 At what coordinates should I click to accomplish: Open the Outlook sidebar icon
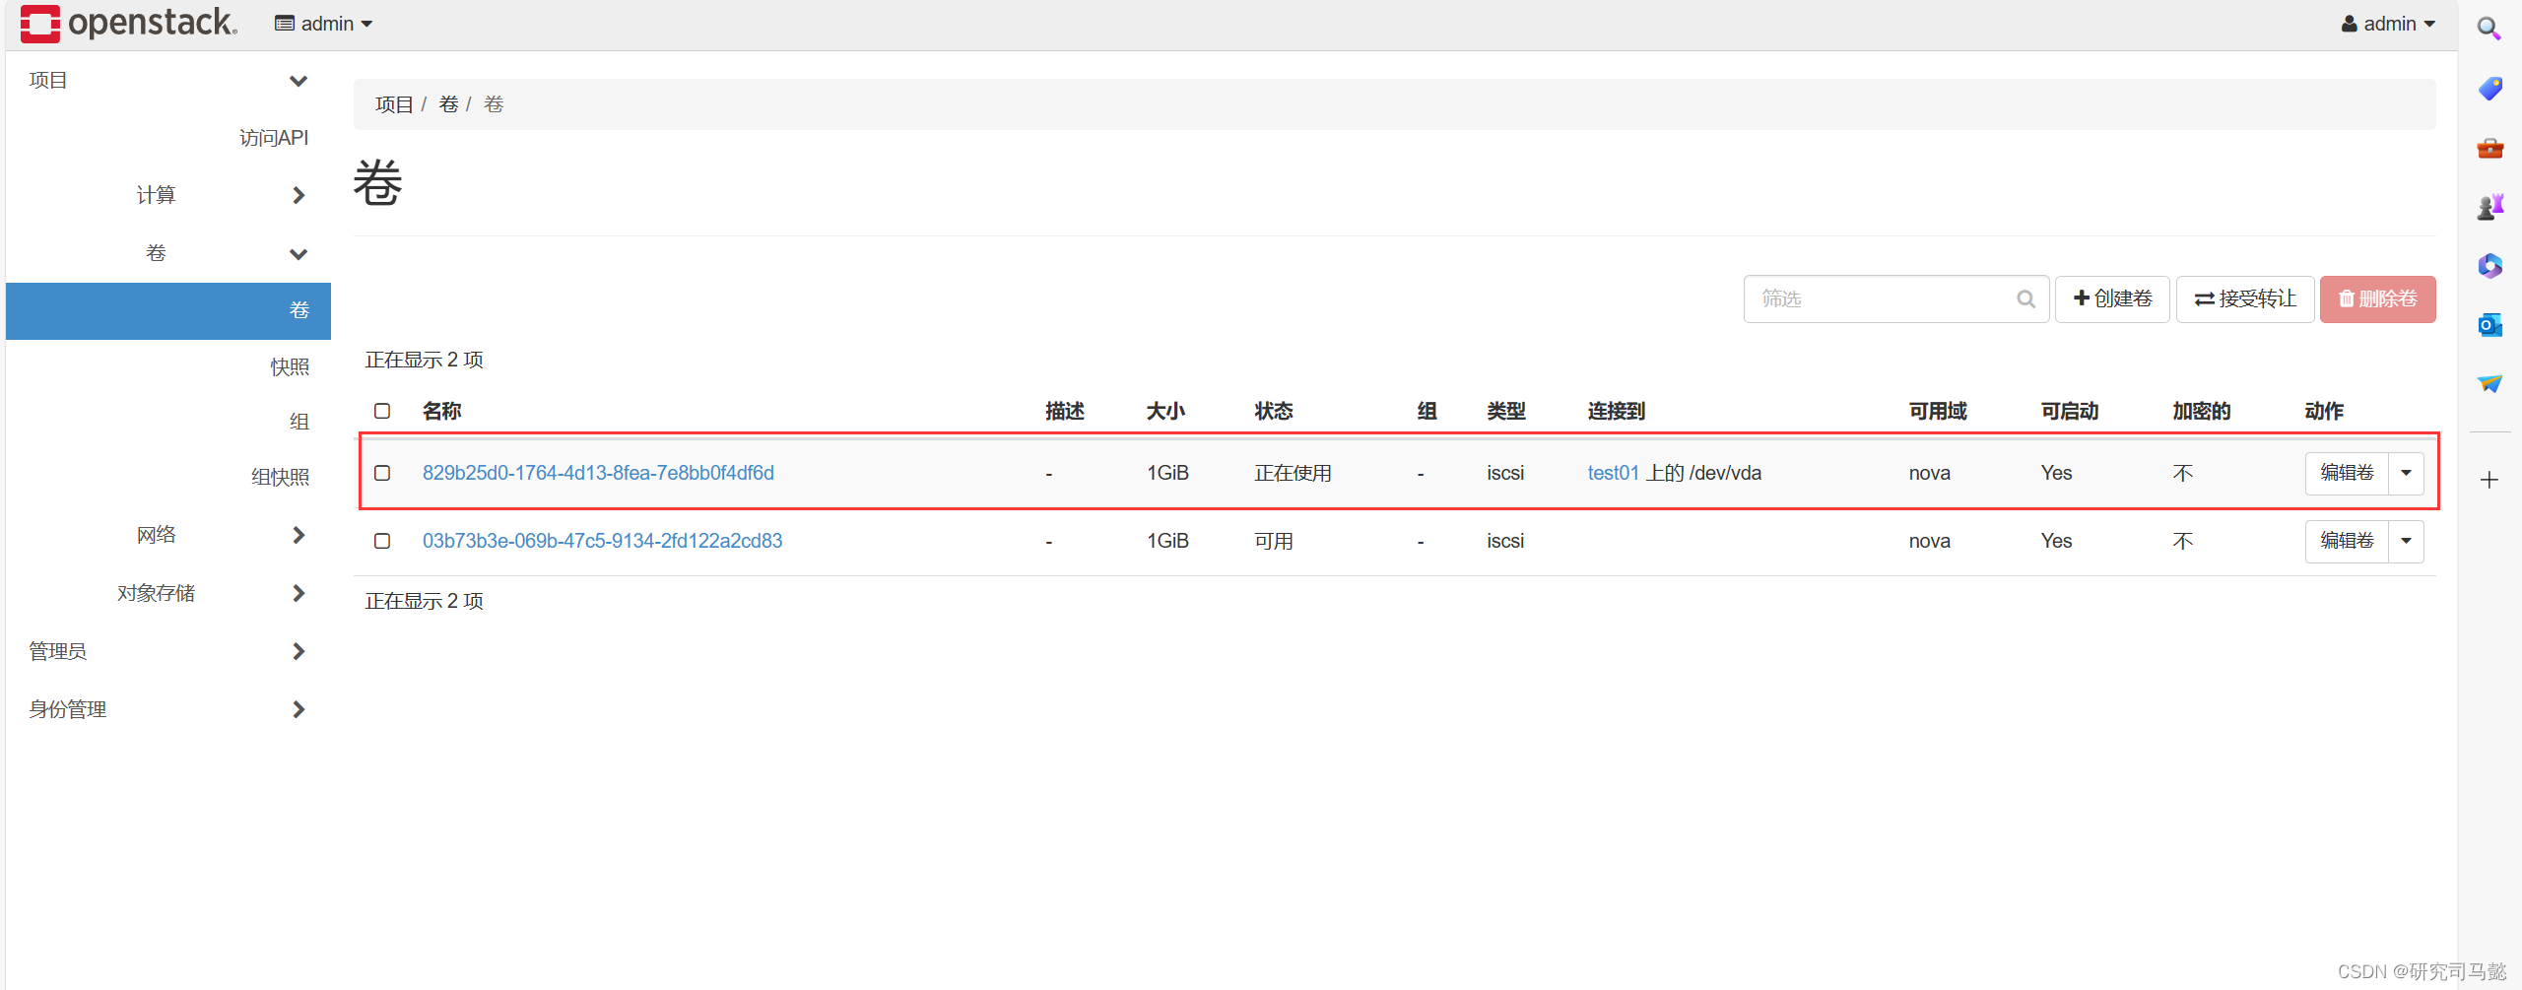(x=2489, y=324)
